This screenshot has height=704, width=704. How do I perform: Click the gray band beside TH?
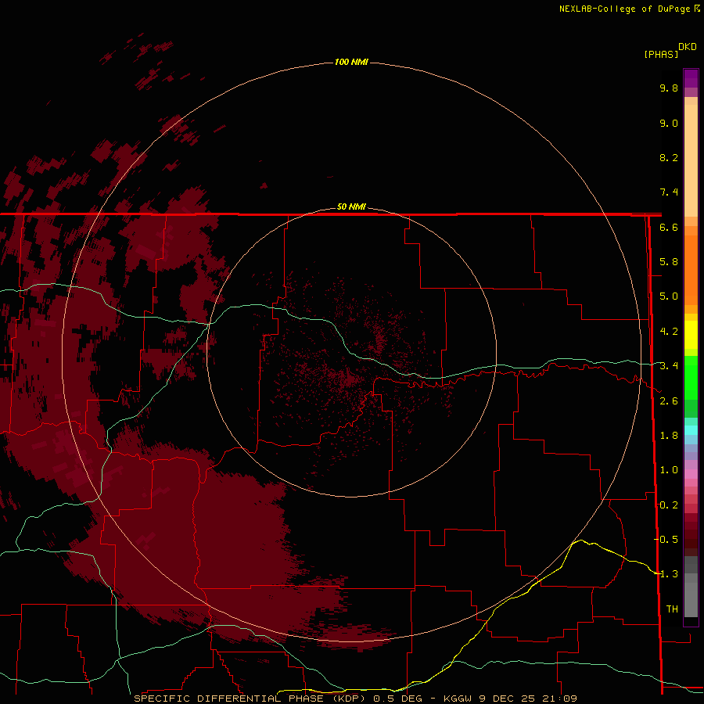click(x=691, y=600)
